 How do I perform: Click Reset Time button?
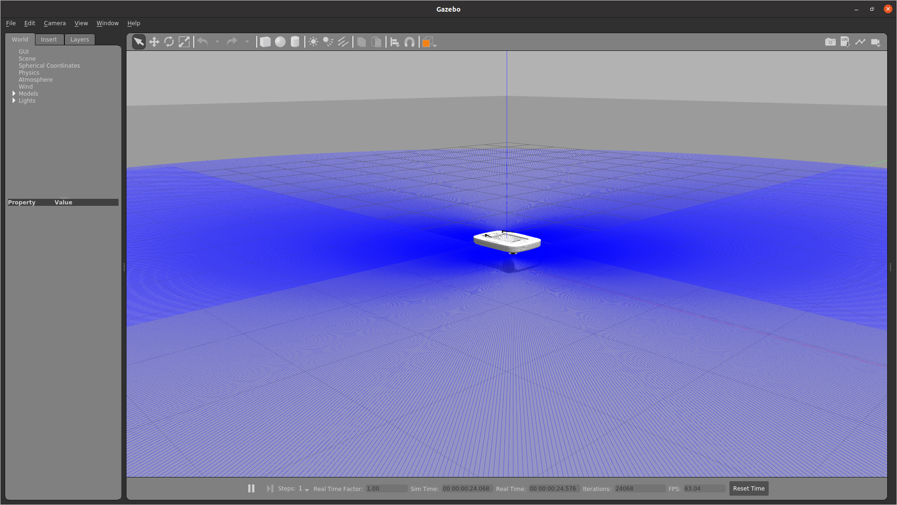click(x=749, y=488)
